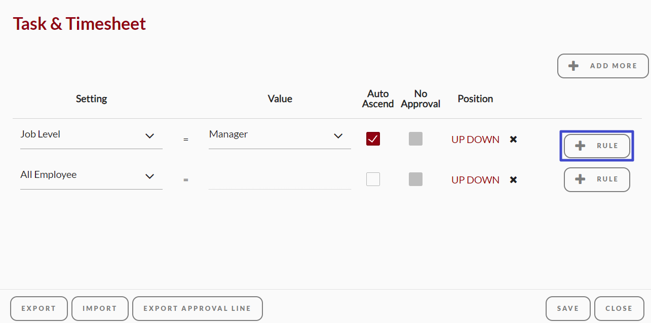Click UP DOWN on All Employee row
651x323 pixels.
(x=475, y=180)
